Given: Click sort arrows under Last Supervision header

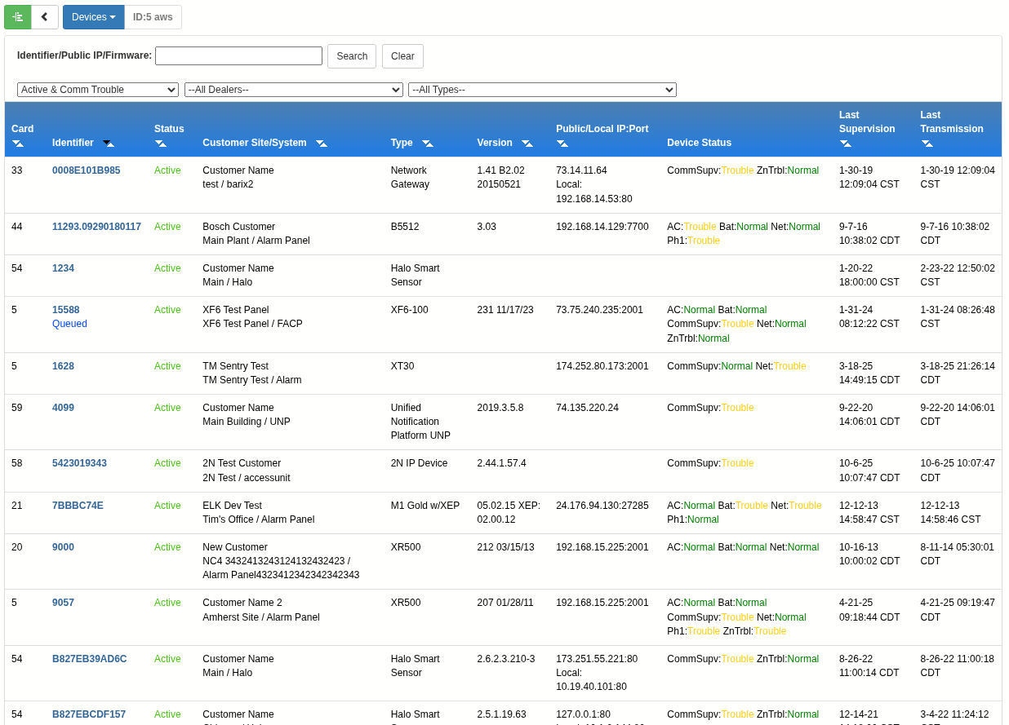Looking at the screenshot, I should [846, 144].
